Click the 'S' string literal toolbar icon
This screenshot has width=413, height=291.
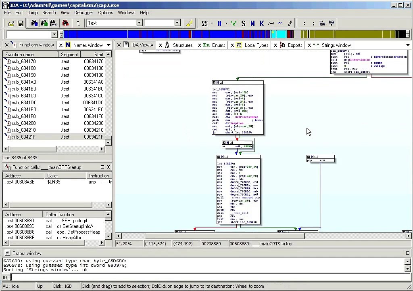(243, 23)
